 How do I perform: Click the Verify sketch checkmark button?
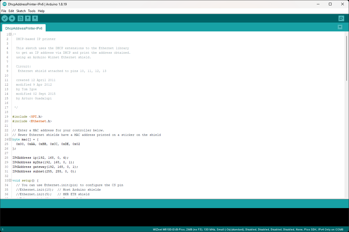5,18
